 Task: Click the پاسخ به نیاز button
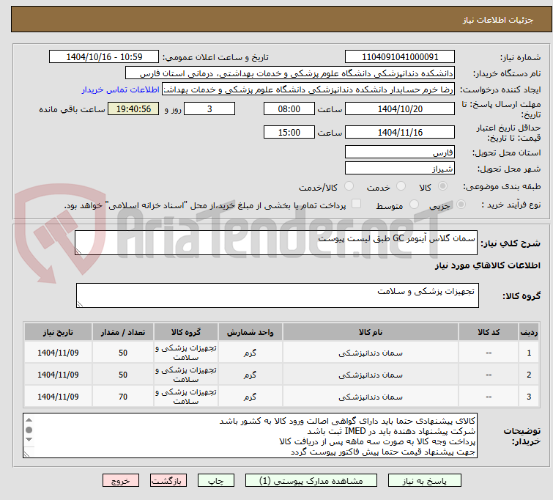(x=425, y=481)
